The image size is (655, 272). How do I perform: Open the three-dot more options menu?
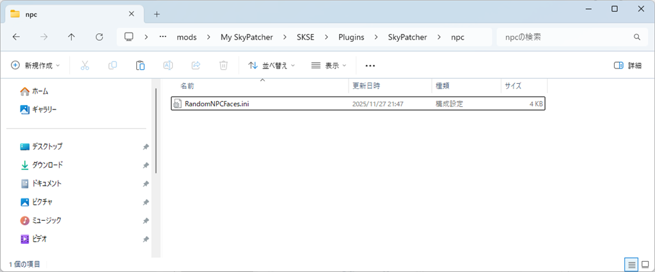(370, 65)
